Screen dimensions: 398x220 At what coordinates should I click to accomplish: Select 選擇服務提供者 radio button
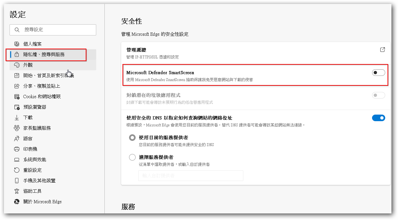(132, 157)
